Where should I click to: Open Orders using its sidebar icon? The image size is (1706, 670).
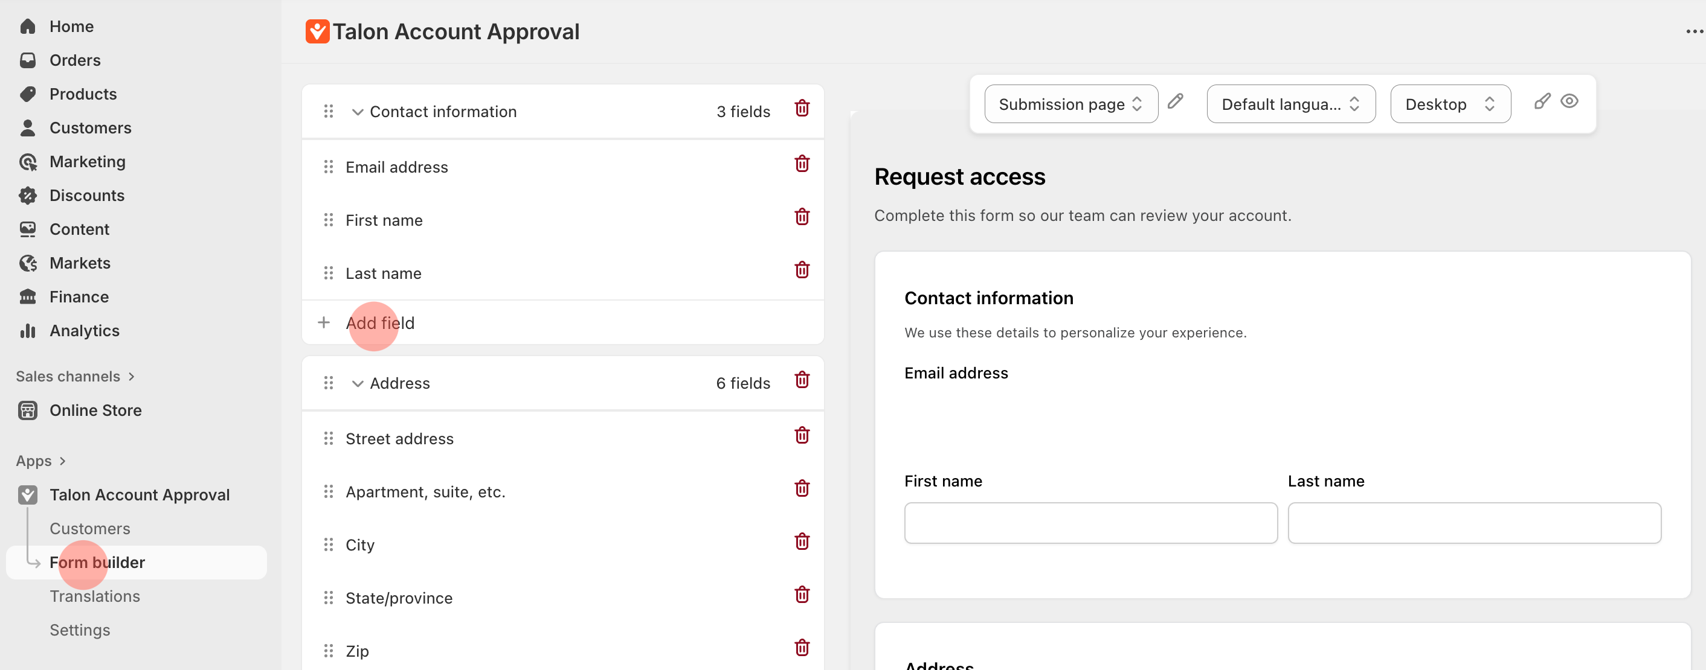28,60
